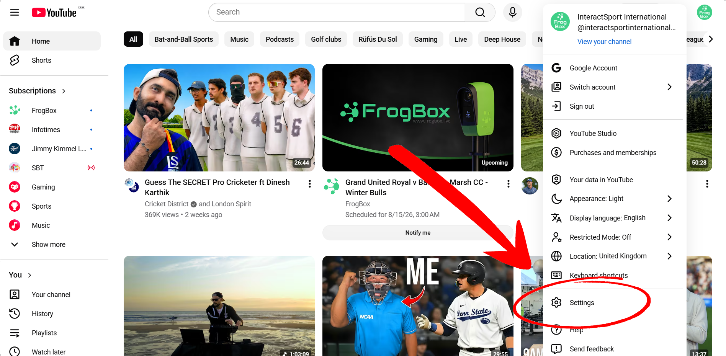Select the Music filter chip

click(239, 39)
